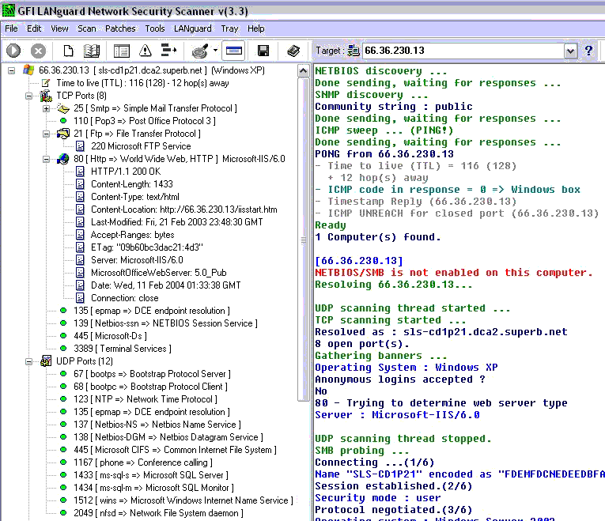Click the tree pane vertical scrollbar thumb
This screenshot has height=521, width=605.
pyautogui.click(x=303, y=240)
